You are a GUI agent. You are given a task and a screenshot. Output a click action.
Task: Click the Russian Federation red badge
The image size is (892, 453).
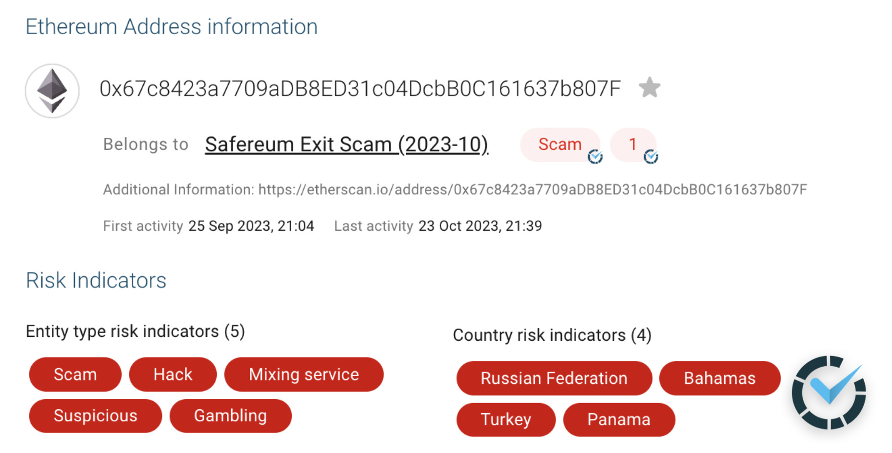[554, 378]
